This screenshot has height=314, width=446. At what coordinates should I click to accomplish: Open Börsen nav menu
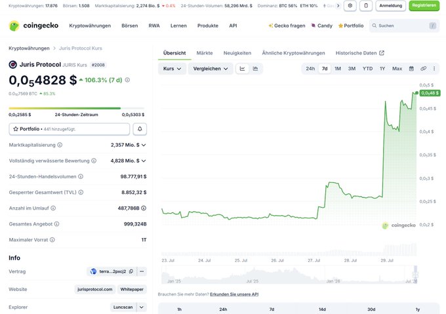pyautogui.click(x=129, y=26)
